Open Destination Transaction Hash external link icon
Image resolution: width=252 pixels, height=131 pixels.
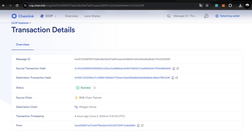177,78
